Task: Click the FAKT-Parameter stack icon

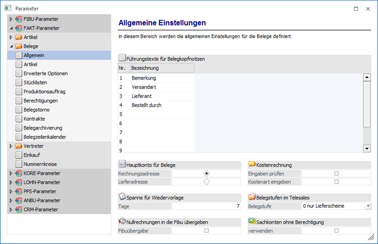Action: 18,28
